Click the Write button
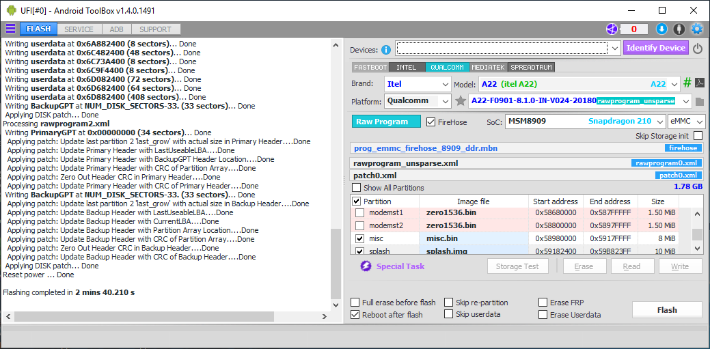This screenshot has height=349, width=710. coord(680,266)
